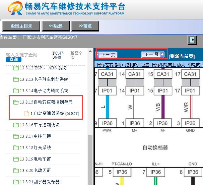Click the PWR pin label in diagram
The width and height of the screenshot is (203, 185).
(x=107, y=130)
